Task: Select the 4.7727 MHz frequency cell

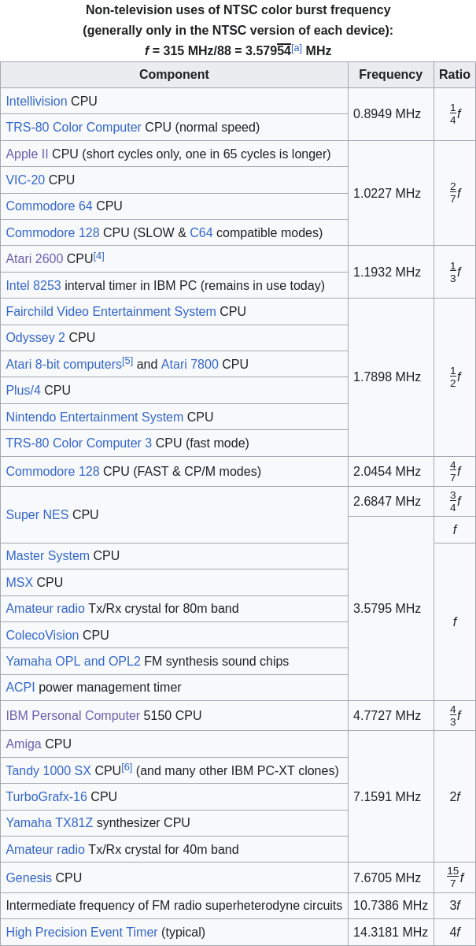Action: [x=391, y=715]
